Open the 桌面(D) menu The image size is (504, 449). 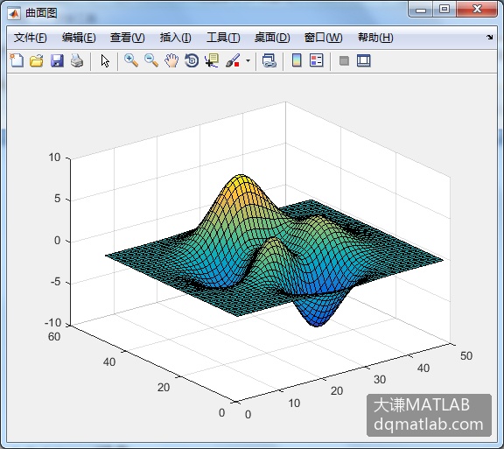pos(272,38)
